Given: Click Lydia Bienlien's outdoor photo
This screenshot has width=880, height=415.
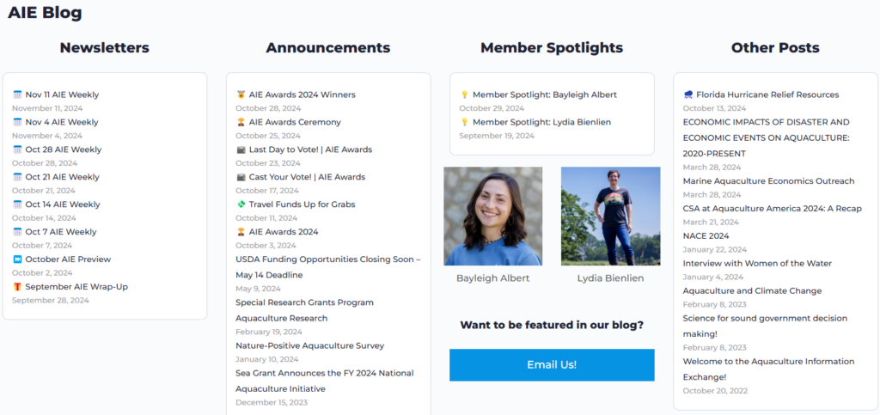Looking at the screenshot, I should click(610, 216).
